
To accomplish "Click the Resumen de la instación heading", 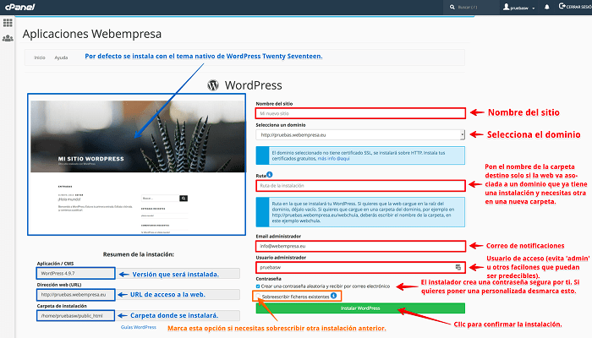I will pos(139,254).
